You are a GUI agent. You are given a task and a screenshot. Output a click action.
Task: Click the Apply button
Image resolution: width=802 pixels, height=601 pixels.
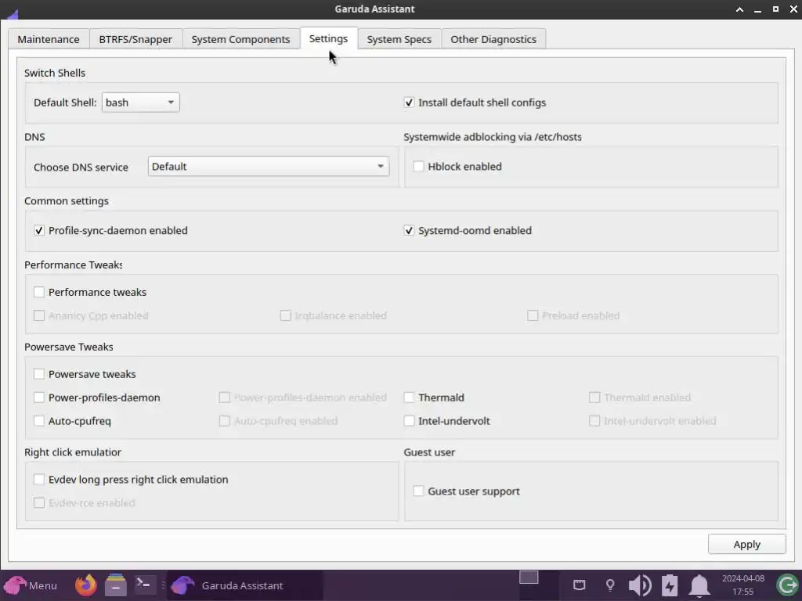click(x=746, y=545)
